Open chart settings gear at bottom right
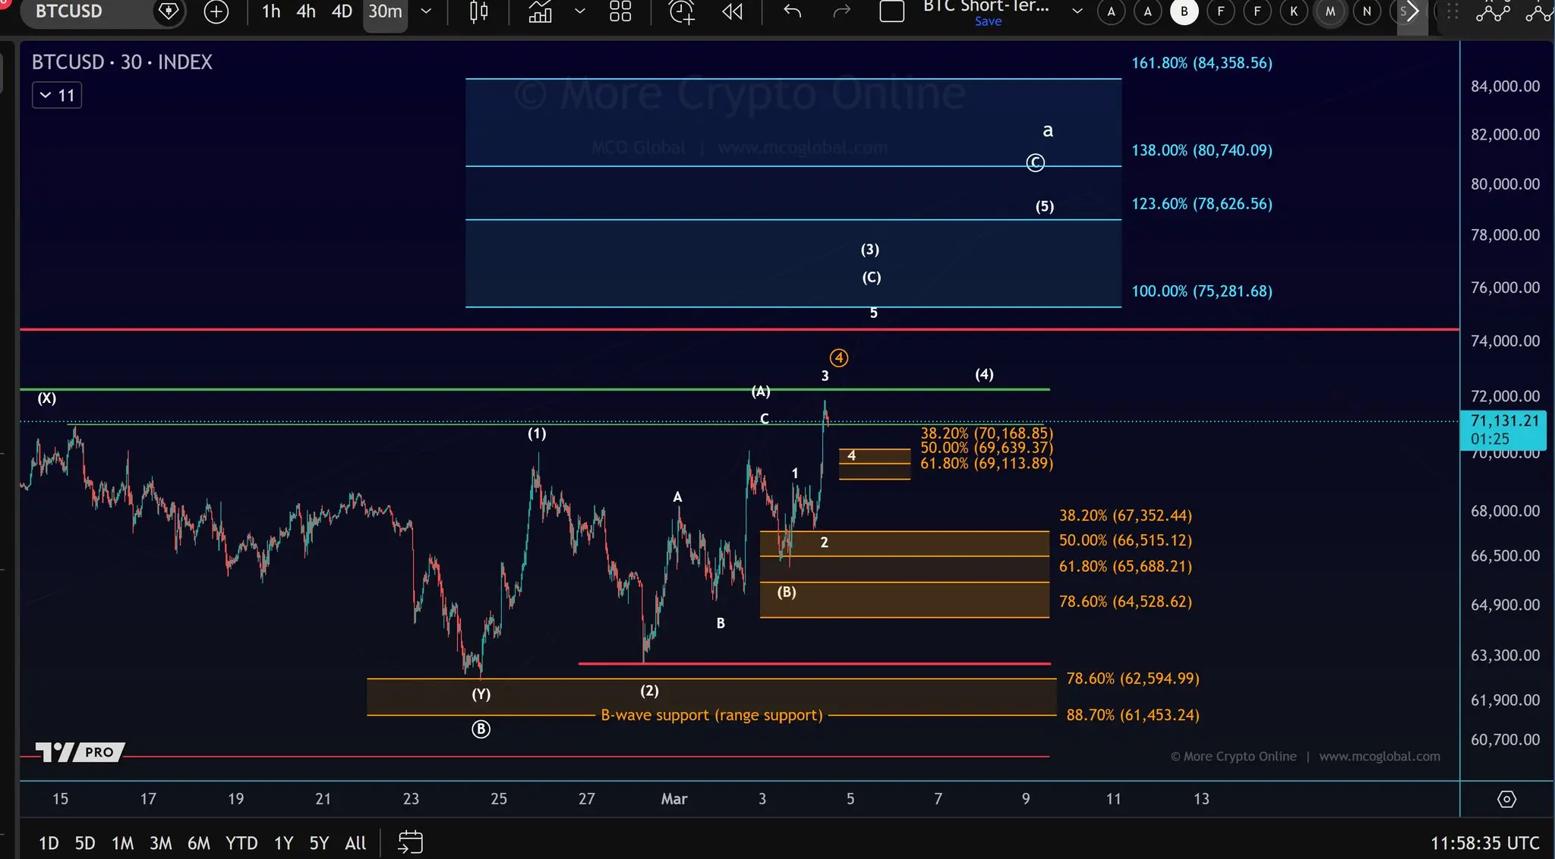 pyautogui.click(x=1506, y=799)
